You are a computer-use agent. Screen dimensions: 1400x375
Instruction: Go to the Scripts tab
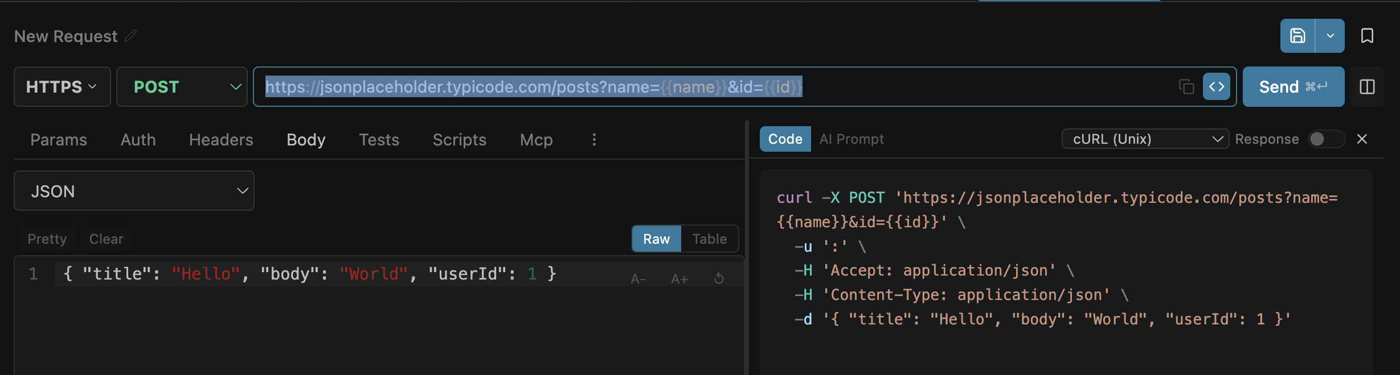click(460, 140)
